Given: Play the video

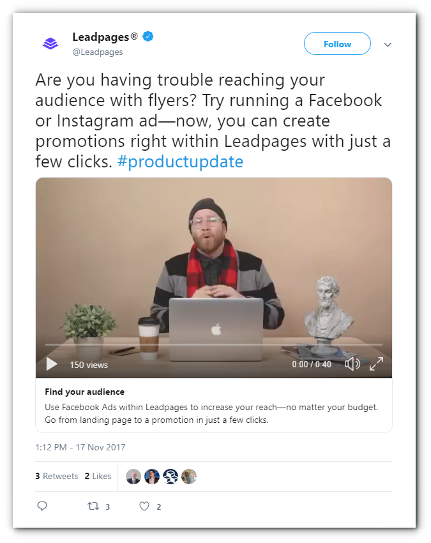Looking at the screenshot, I should pyautogui.click(x=52, y=364).
